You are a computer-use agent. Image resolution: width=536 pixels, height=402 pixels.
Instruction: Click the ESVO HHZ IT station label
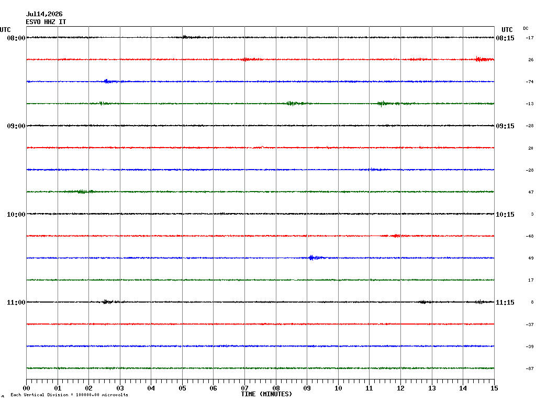[x=46, y=22]
